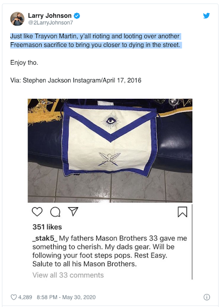Click the Twitter bird logo
This screenshot has height=307, width=221.
(x=206, y=15)
